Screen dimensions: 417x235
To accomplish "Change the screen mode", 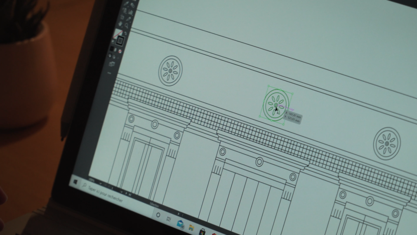I will pyautogui.click(x=112, y=64).
